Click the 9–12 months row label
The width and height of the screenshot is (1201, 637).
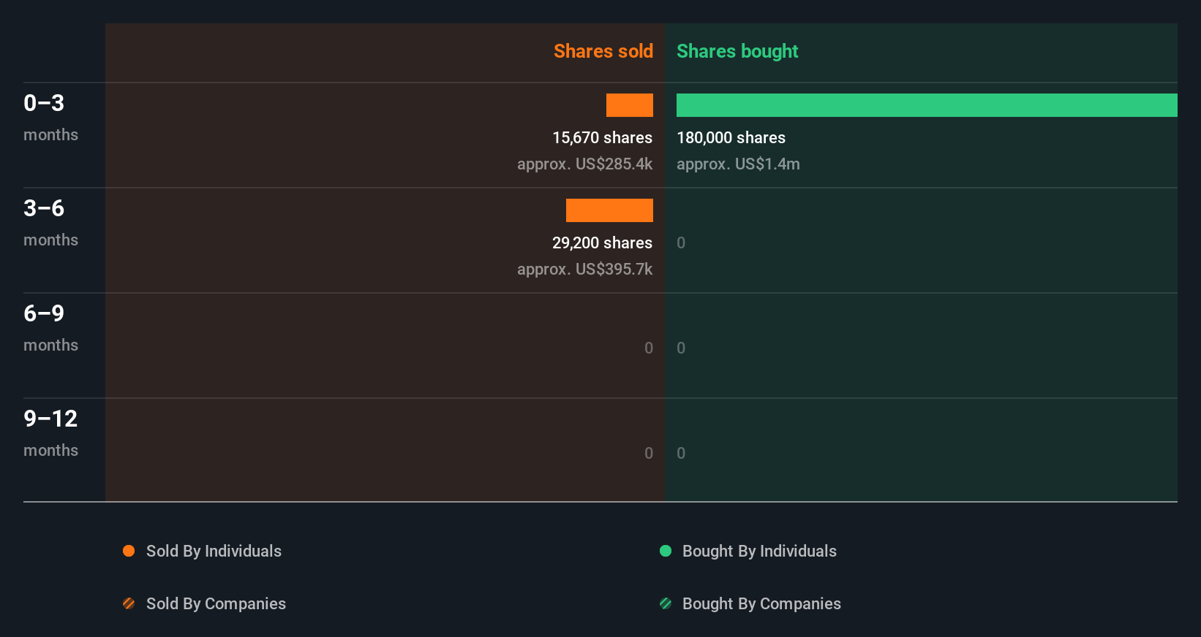[50, 432]
